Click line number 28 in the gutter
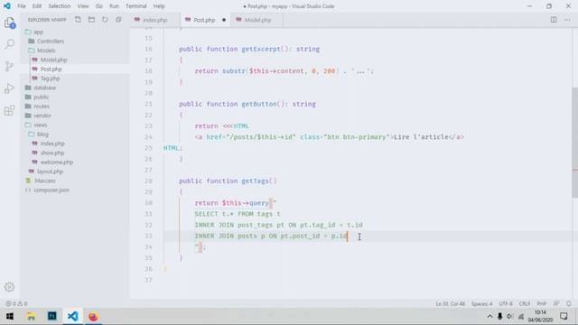 (148, 181)
